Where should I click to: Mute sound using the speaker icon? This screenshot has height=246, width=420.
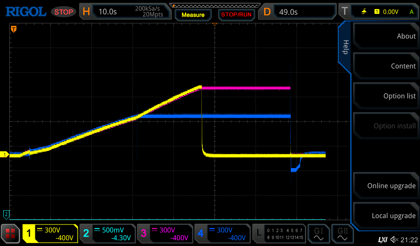(x=394, y=239)
